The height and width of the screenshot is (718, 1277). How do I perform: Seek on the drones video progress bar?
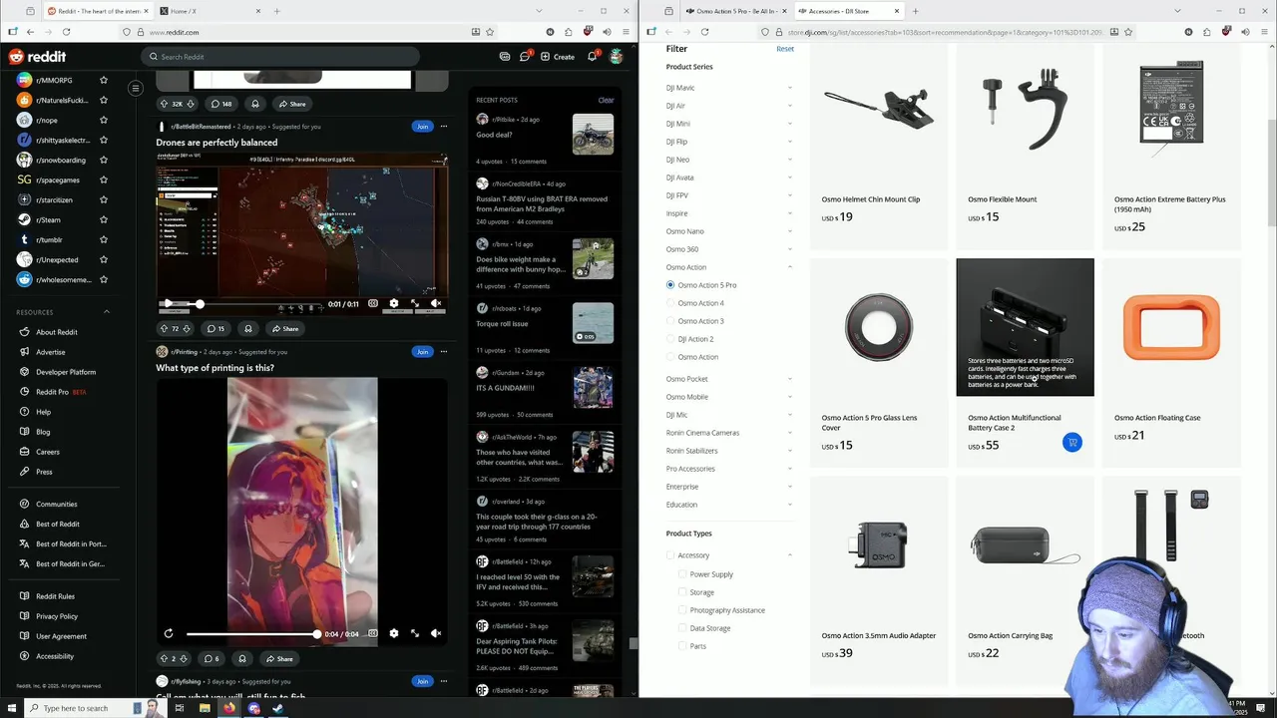pyautogui.click(x=254, y=303)
